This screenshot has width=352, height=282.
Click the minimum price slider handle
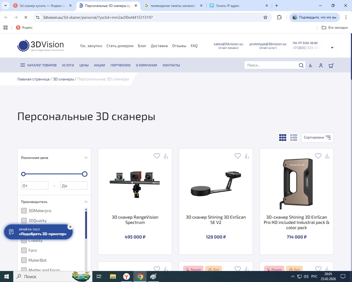23,174
